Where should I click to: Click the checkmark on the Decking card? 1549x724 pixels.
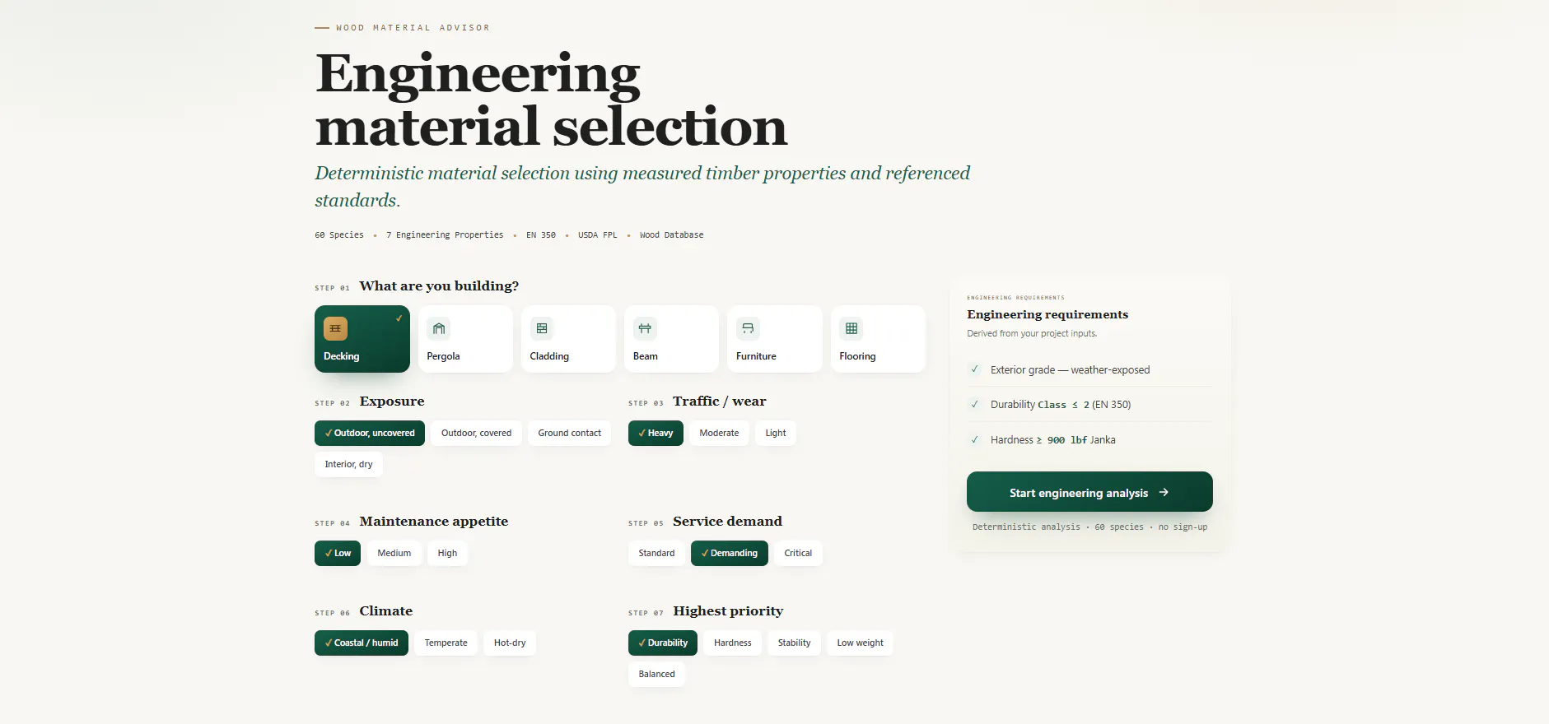click(x=399, y=318)
